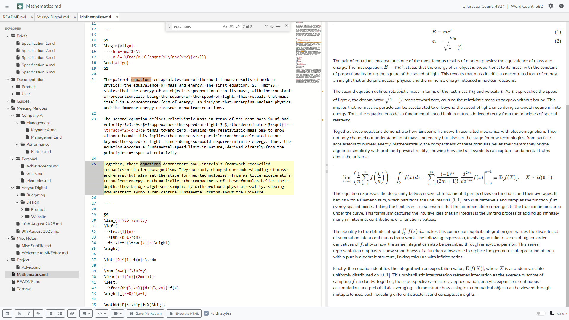Viewport: 569px width, 320px height.
Task: Go to previous find match
Action: point(266,26)
